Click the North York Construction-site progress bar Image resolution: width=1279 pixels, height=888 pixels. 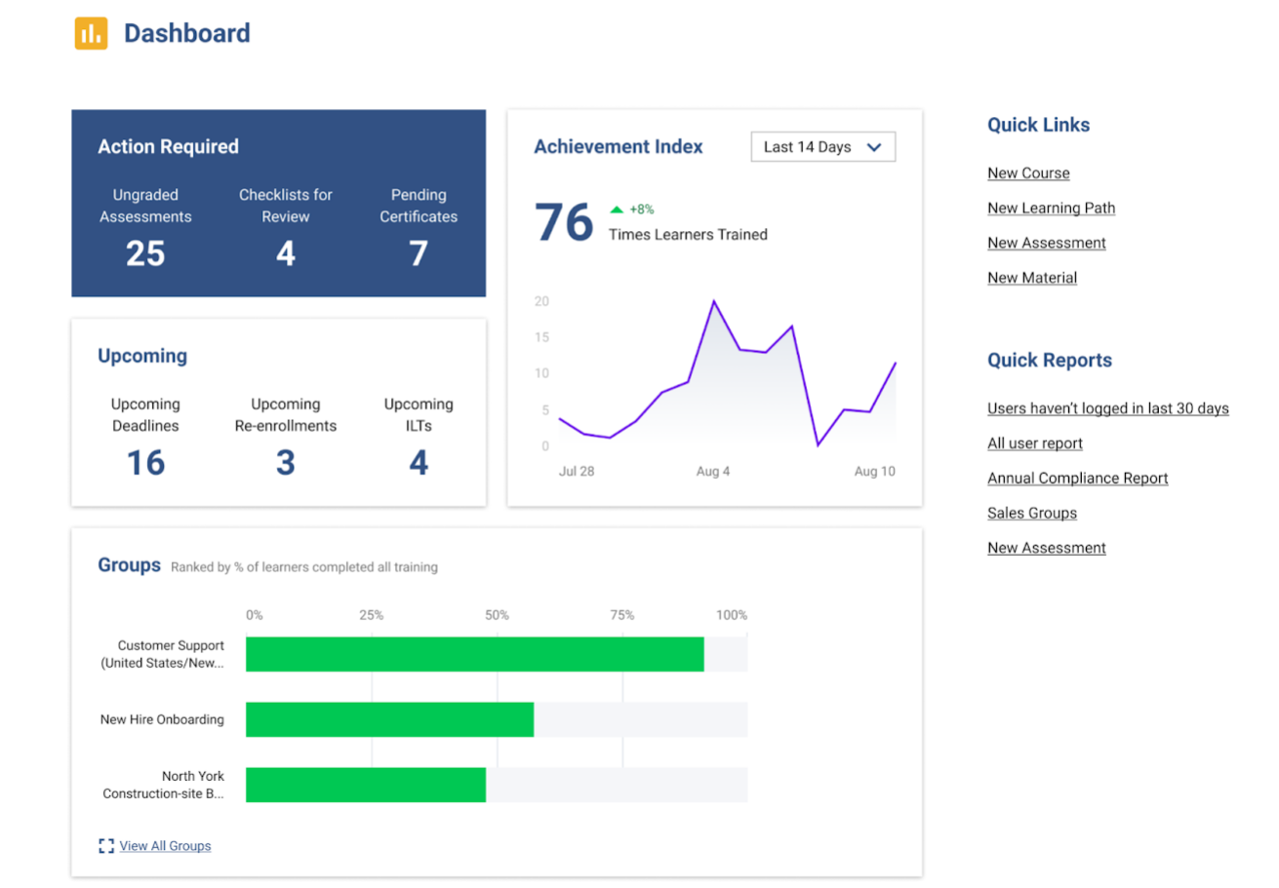point(497,785)
